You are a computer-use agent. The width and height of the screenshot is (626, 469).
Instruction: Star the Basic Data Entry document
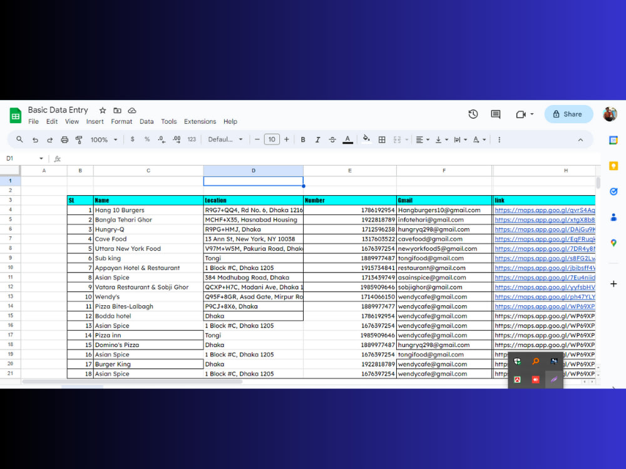coord(103,111)
